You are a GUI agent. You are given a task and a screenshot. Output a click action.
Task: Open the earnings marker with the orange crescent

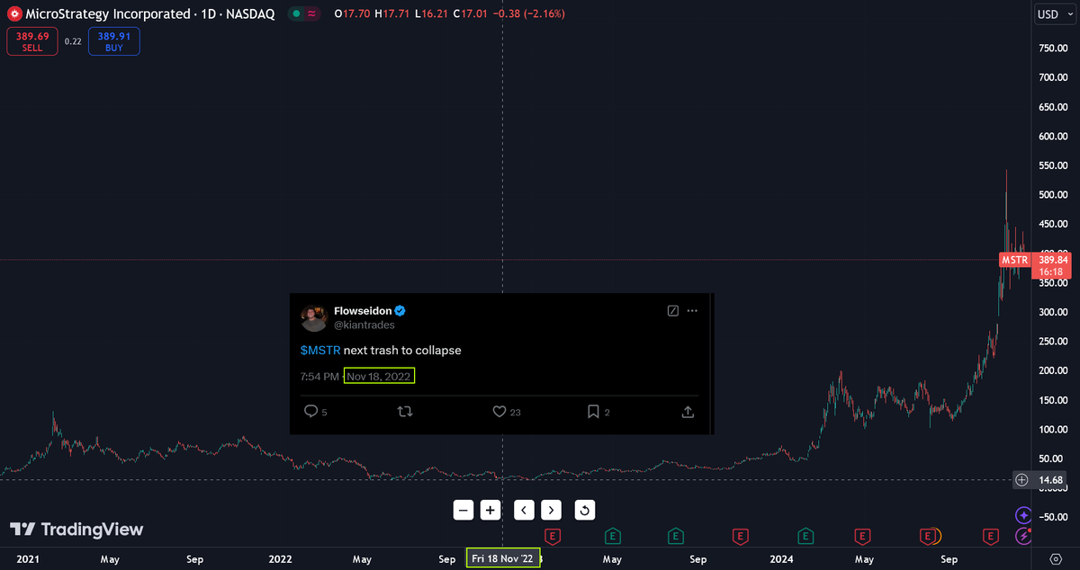click(928, 536)
